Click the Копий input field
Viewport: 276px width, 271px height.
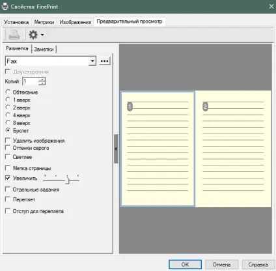tap(31, 81)
